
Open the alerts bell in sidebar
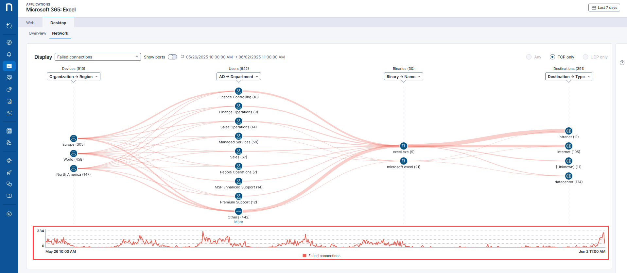click(x=9, y=54)
